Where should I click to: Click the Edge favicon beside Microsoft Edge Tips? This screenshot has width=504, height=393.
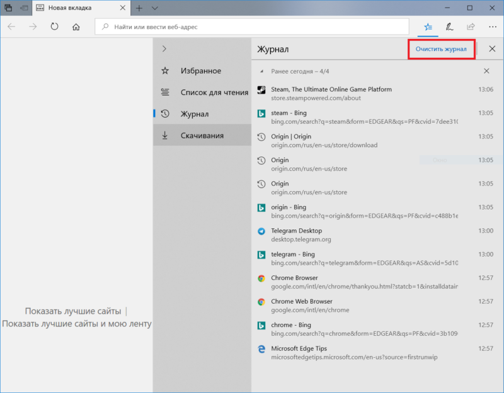pos(261,349)
